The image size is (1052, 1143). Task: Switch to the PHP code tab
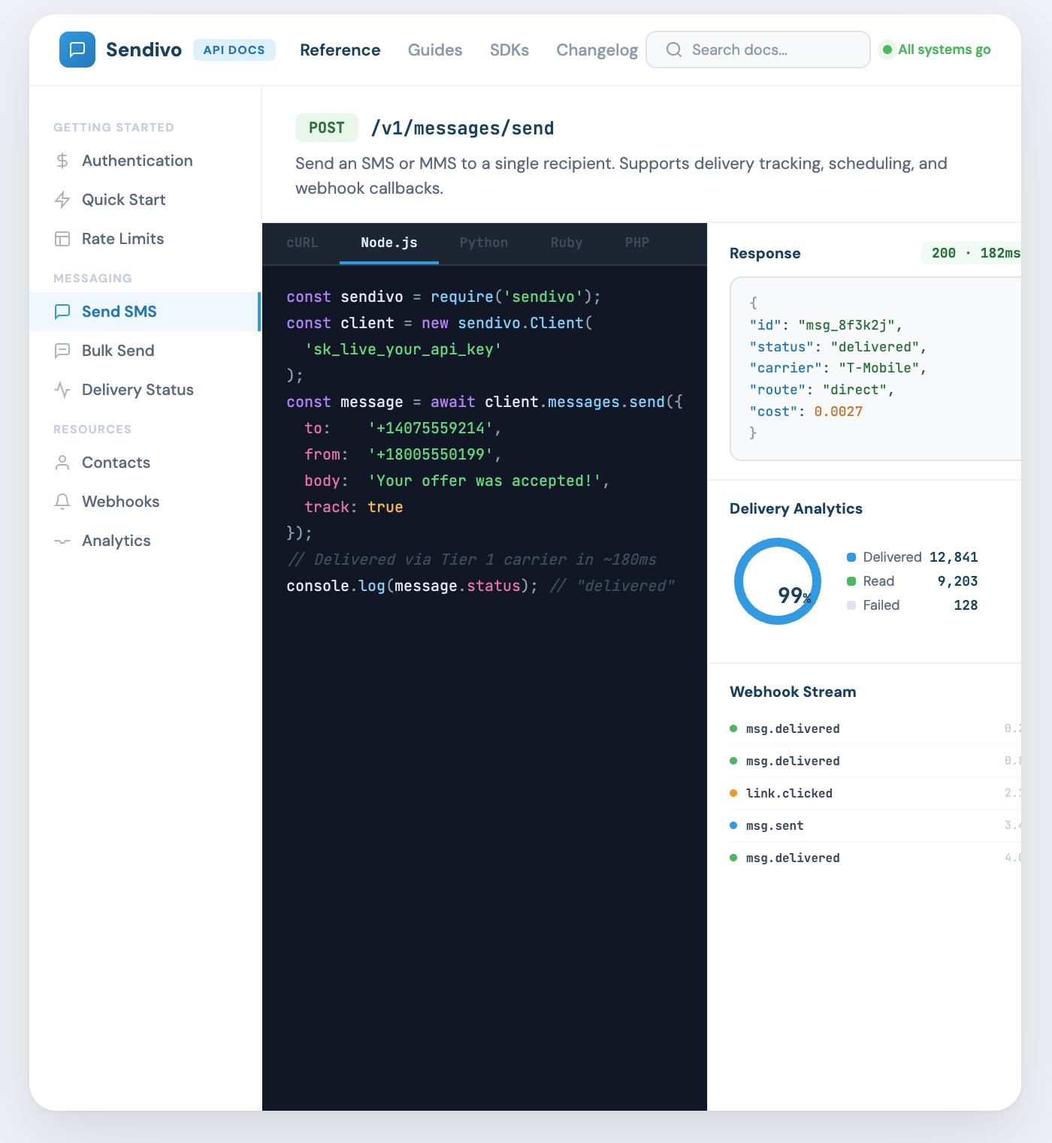[x=636, y=243]
